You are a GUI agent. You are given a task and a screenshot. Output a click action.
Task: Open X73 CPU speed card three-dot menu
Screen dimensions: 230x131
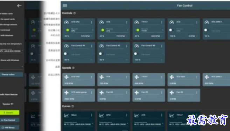(x=91, y=77)
